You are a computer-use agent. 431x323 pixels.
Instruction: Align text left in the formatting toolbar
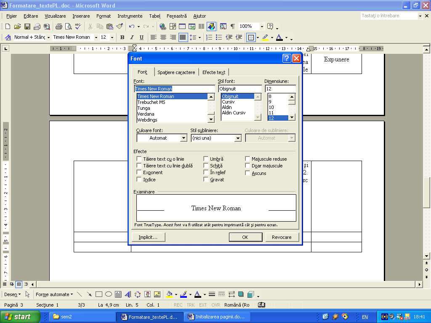coord(153,37)
